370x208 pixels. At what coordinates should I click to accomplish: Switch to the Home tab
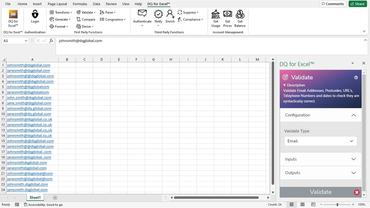(22, 4)
